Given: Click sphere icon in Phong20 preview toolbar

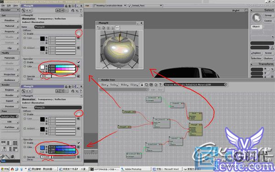Looking at the screenshot, I should pyautogui.click(x=104, y=28).
